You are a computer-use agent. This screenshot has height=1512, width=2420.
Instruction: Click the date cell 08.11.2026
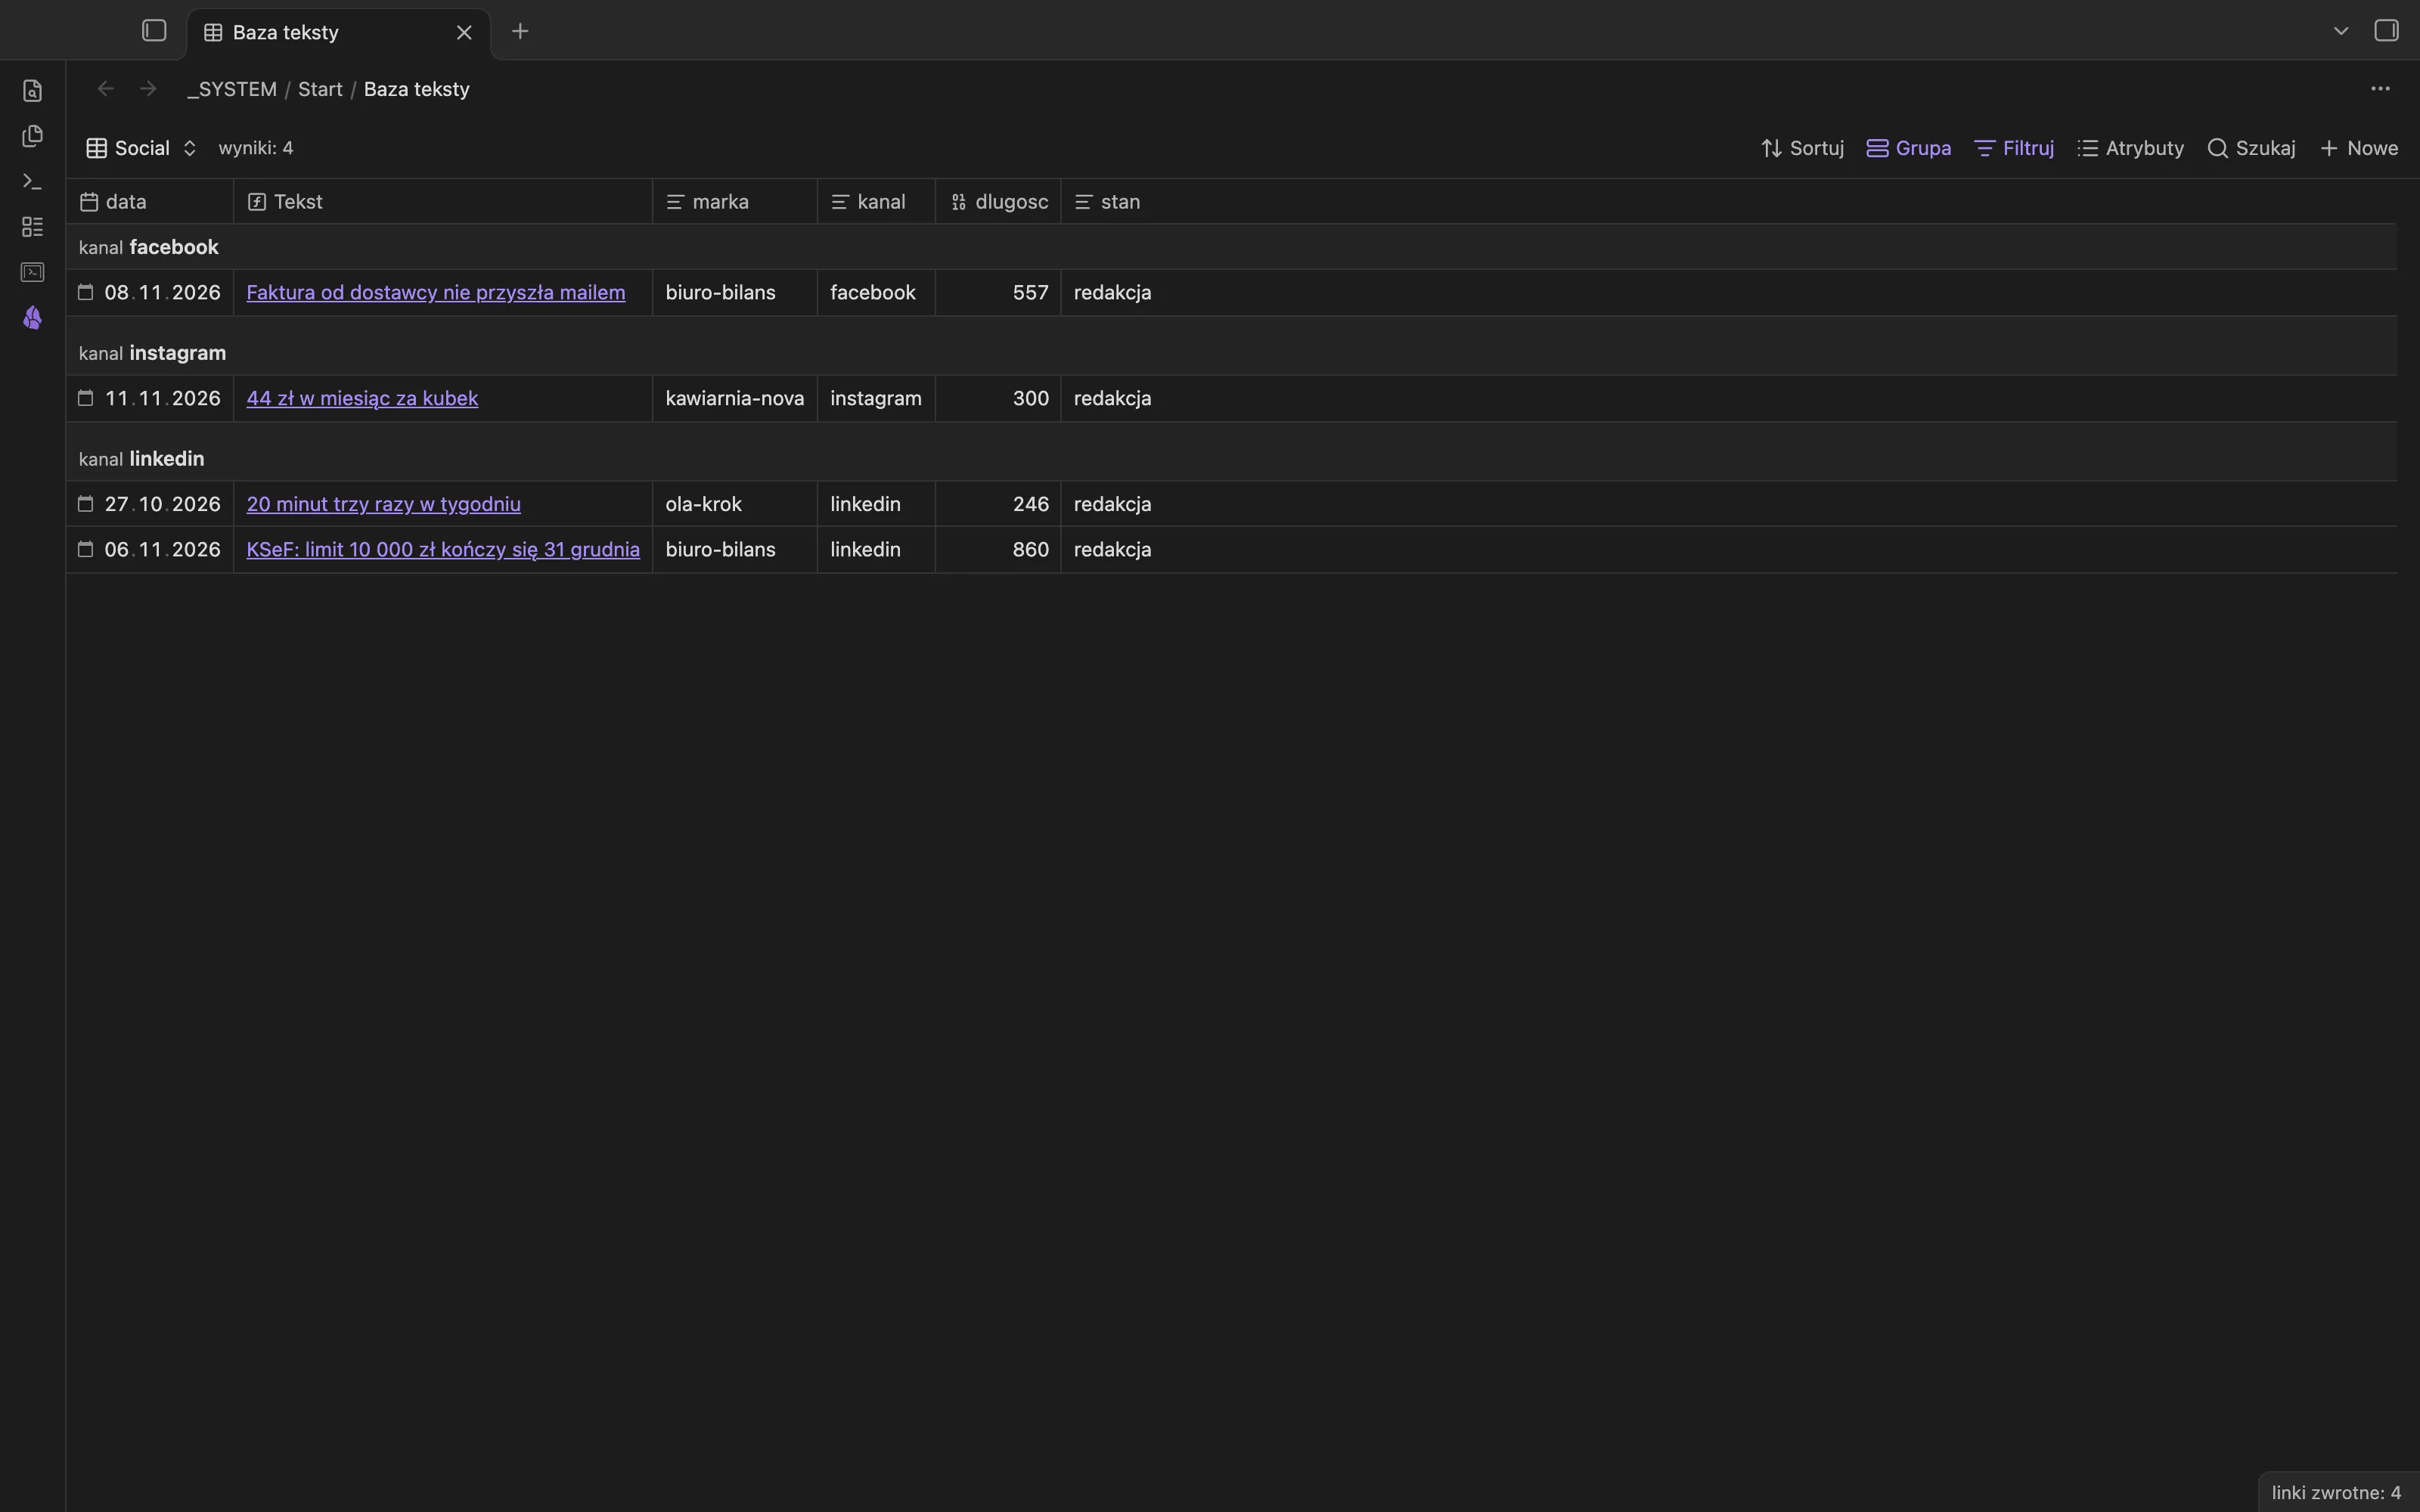150,293
